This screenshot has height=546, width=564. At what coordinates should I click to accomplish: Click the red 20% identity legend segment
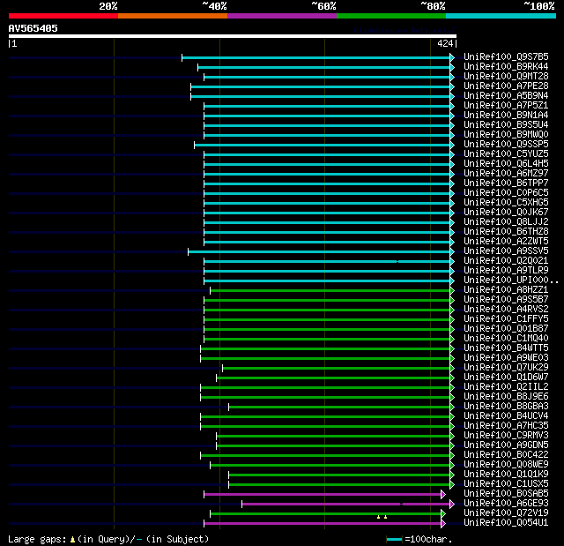[x=63, y=16]
